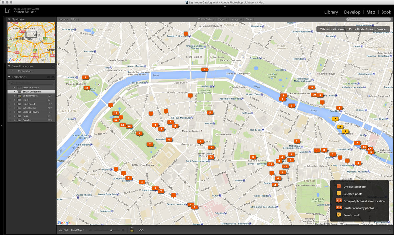Screen dimensions: 394x235
Task: Select the Lake District collection
Action: 29,108
